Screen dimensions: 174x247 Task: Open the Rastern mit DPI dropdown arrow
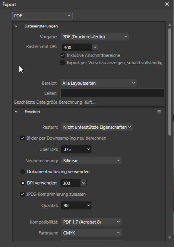click(95, 47)
